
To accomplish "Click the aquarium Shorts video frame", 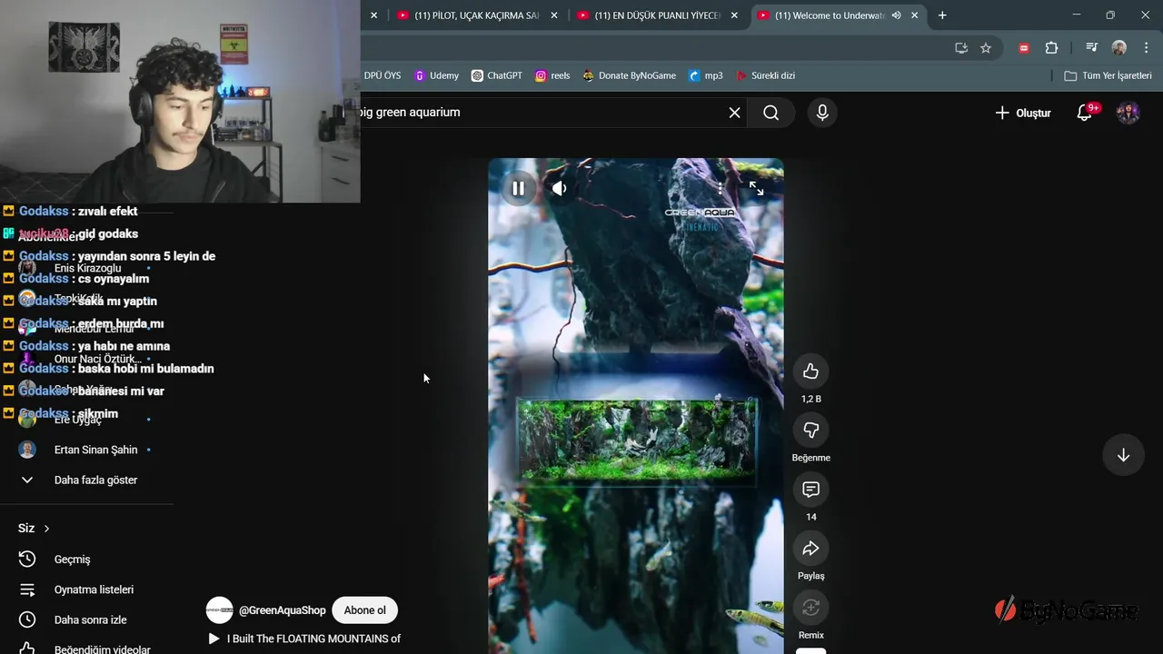I will (x=636, y=406).
